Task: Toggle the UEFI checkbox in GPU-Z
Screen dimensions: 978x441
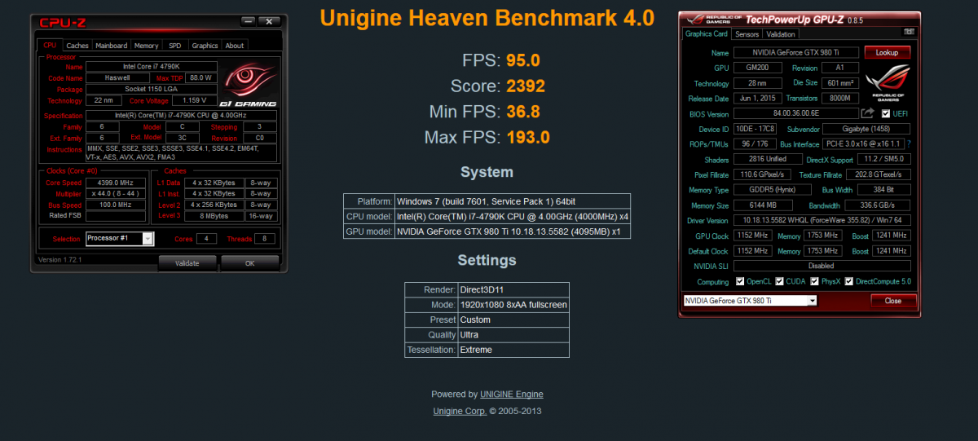Action: click(886, 113)
